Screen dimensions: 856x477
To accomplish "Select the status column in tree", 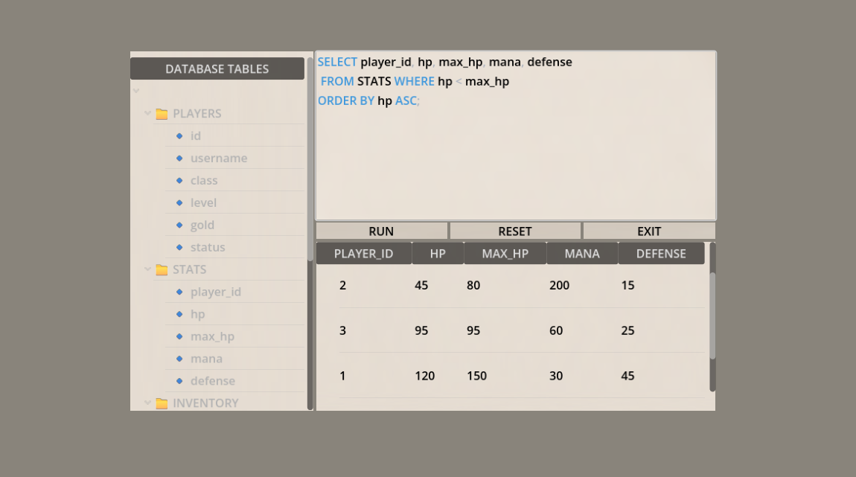I will [x=208, y=247].
